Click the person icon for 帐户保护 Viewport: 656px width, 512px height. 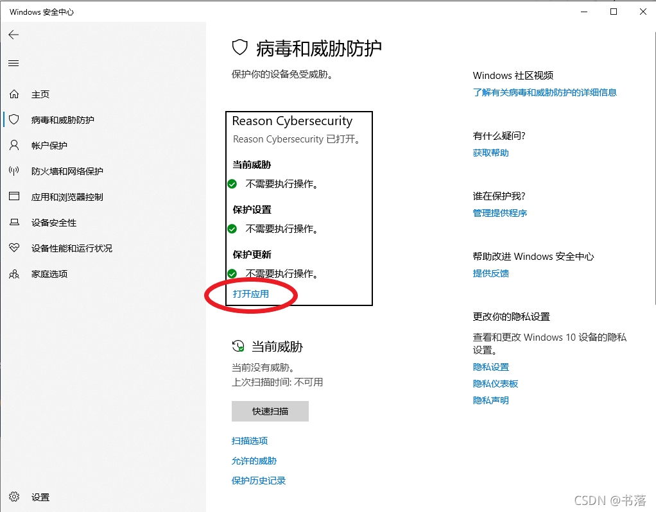point(14,145)
